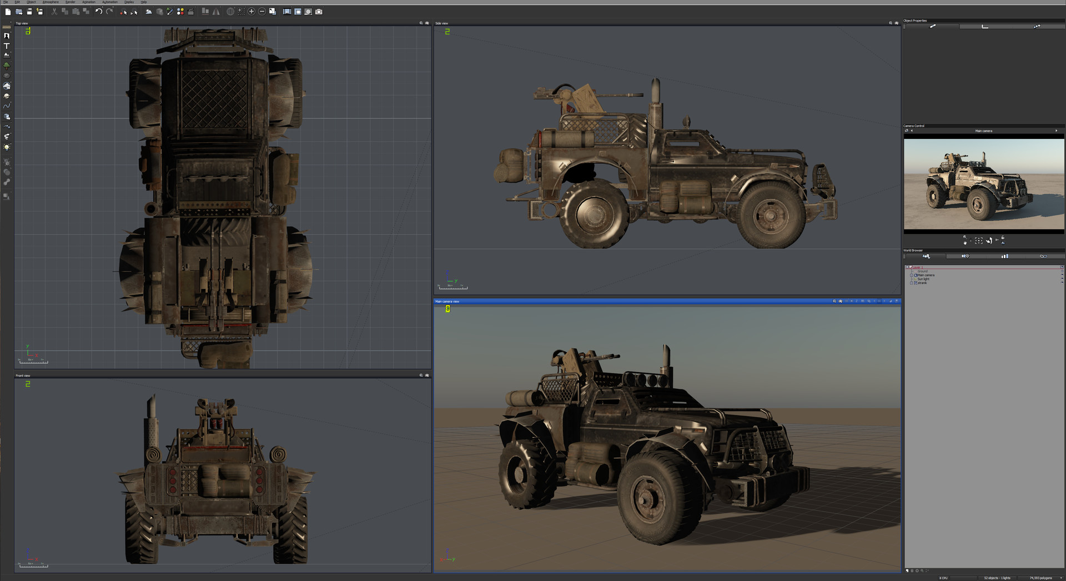Image resolution: width=1066 pixels, height=581 pixels.
Task: Expand the strank object tree node
Action: tap(911, 283)
